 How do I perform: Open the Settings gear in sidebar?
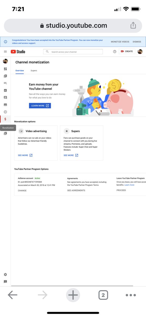[x=5, y=275]
